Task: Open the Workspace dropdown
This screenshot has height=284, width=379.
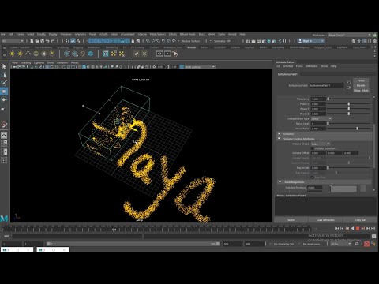Action: (350, 35)
